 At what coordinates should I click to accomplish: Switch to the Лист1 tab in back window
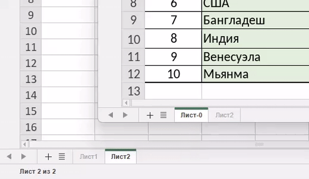coord(89,156)
